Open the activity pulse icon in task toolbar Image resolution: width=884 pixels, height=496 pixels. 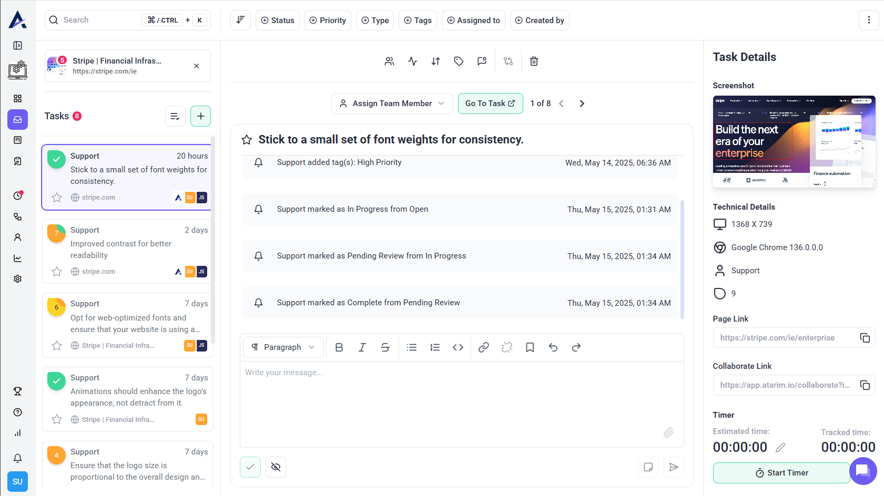(412, 61)
